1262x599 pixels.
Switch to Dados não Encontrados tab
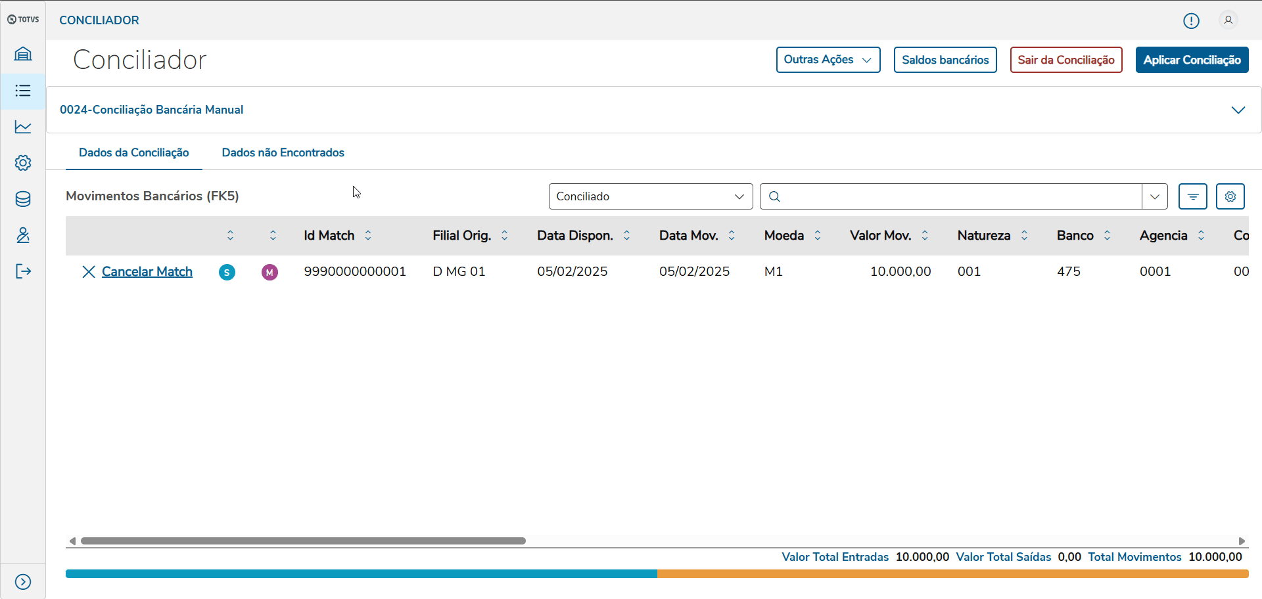(283, 152)
